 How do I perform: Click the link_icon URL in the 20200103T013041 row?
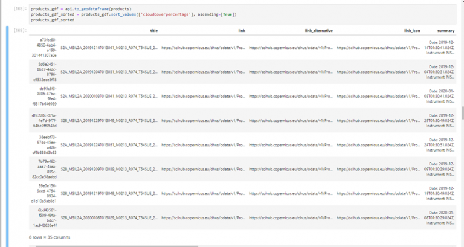[378, 96]
